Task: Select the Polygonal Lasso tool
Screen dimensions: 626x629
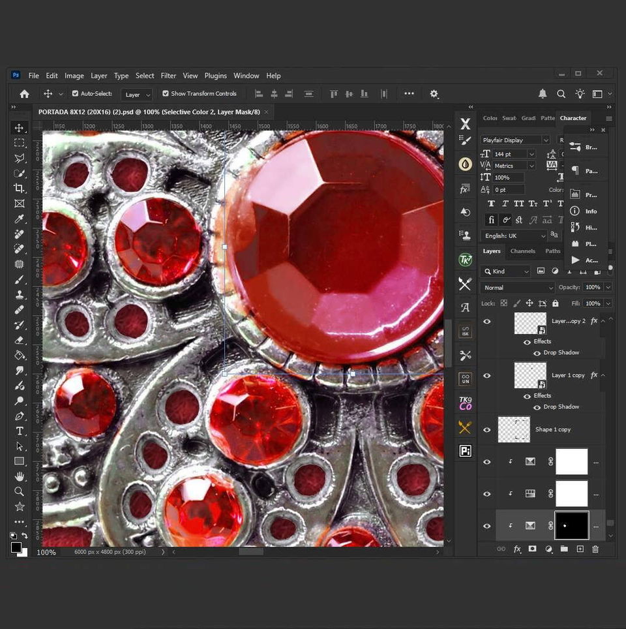Action: click(19, 158)
